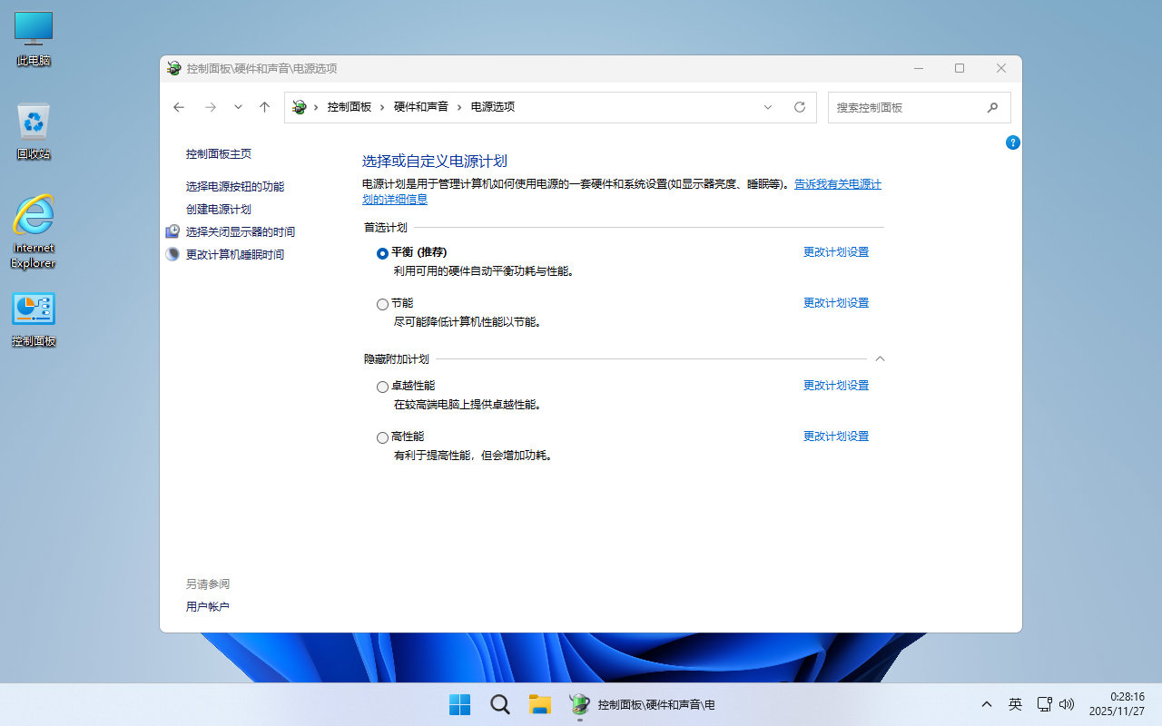
Task: Click the Up one level arrow
Action: point(264,107)
